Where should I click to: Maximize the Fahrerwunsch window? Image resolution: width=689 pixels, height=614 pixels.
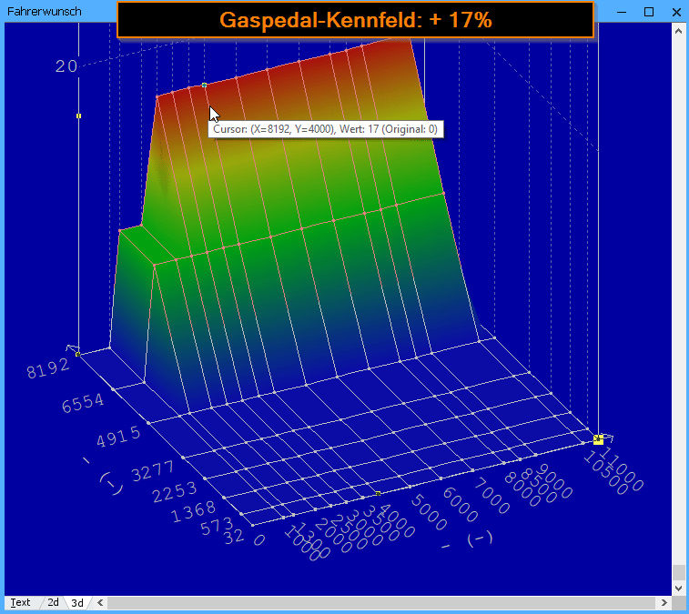click(648, 12)
